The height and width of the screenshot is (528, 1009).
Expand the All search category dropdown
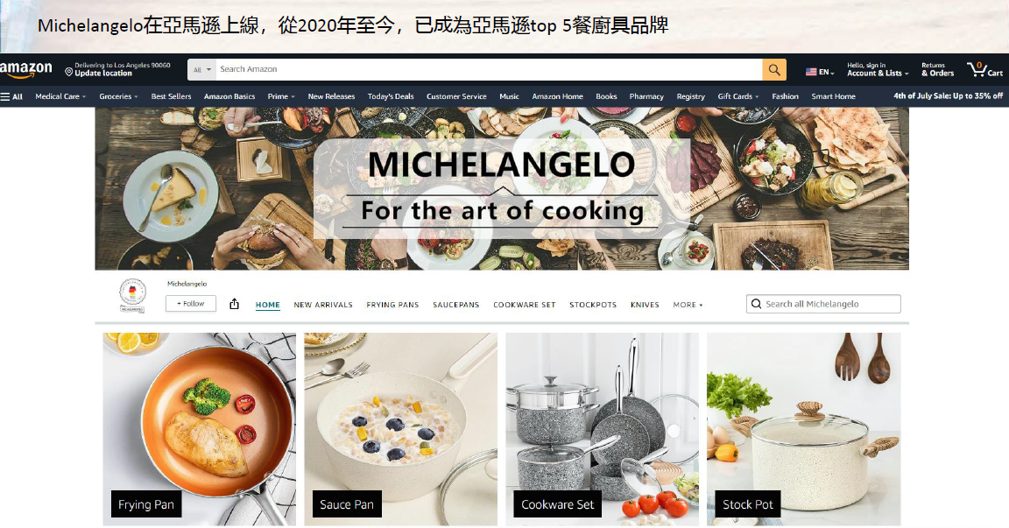point(202,69)
